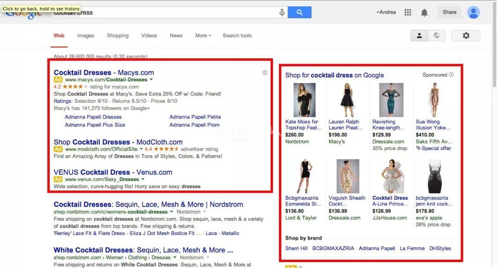The height and width of the screenshot is (268, 497).
Task: Open the account profile avatar
Action: pyautogui.click(x=473, y=12)
